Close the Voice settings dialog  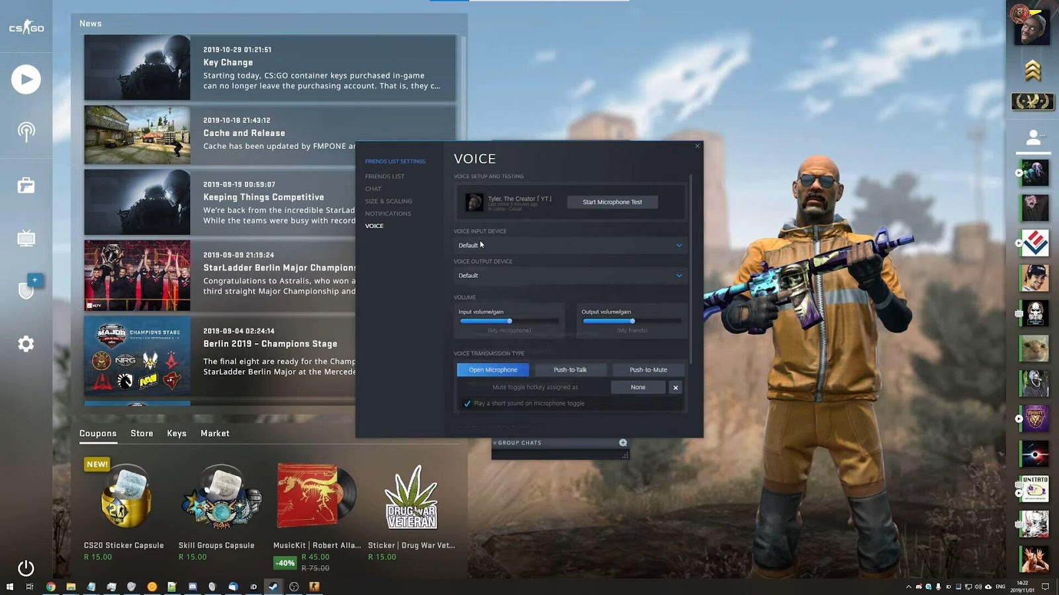click(697, 146)
